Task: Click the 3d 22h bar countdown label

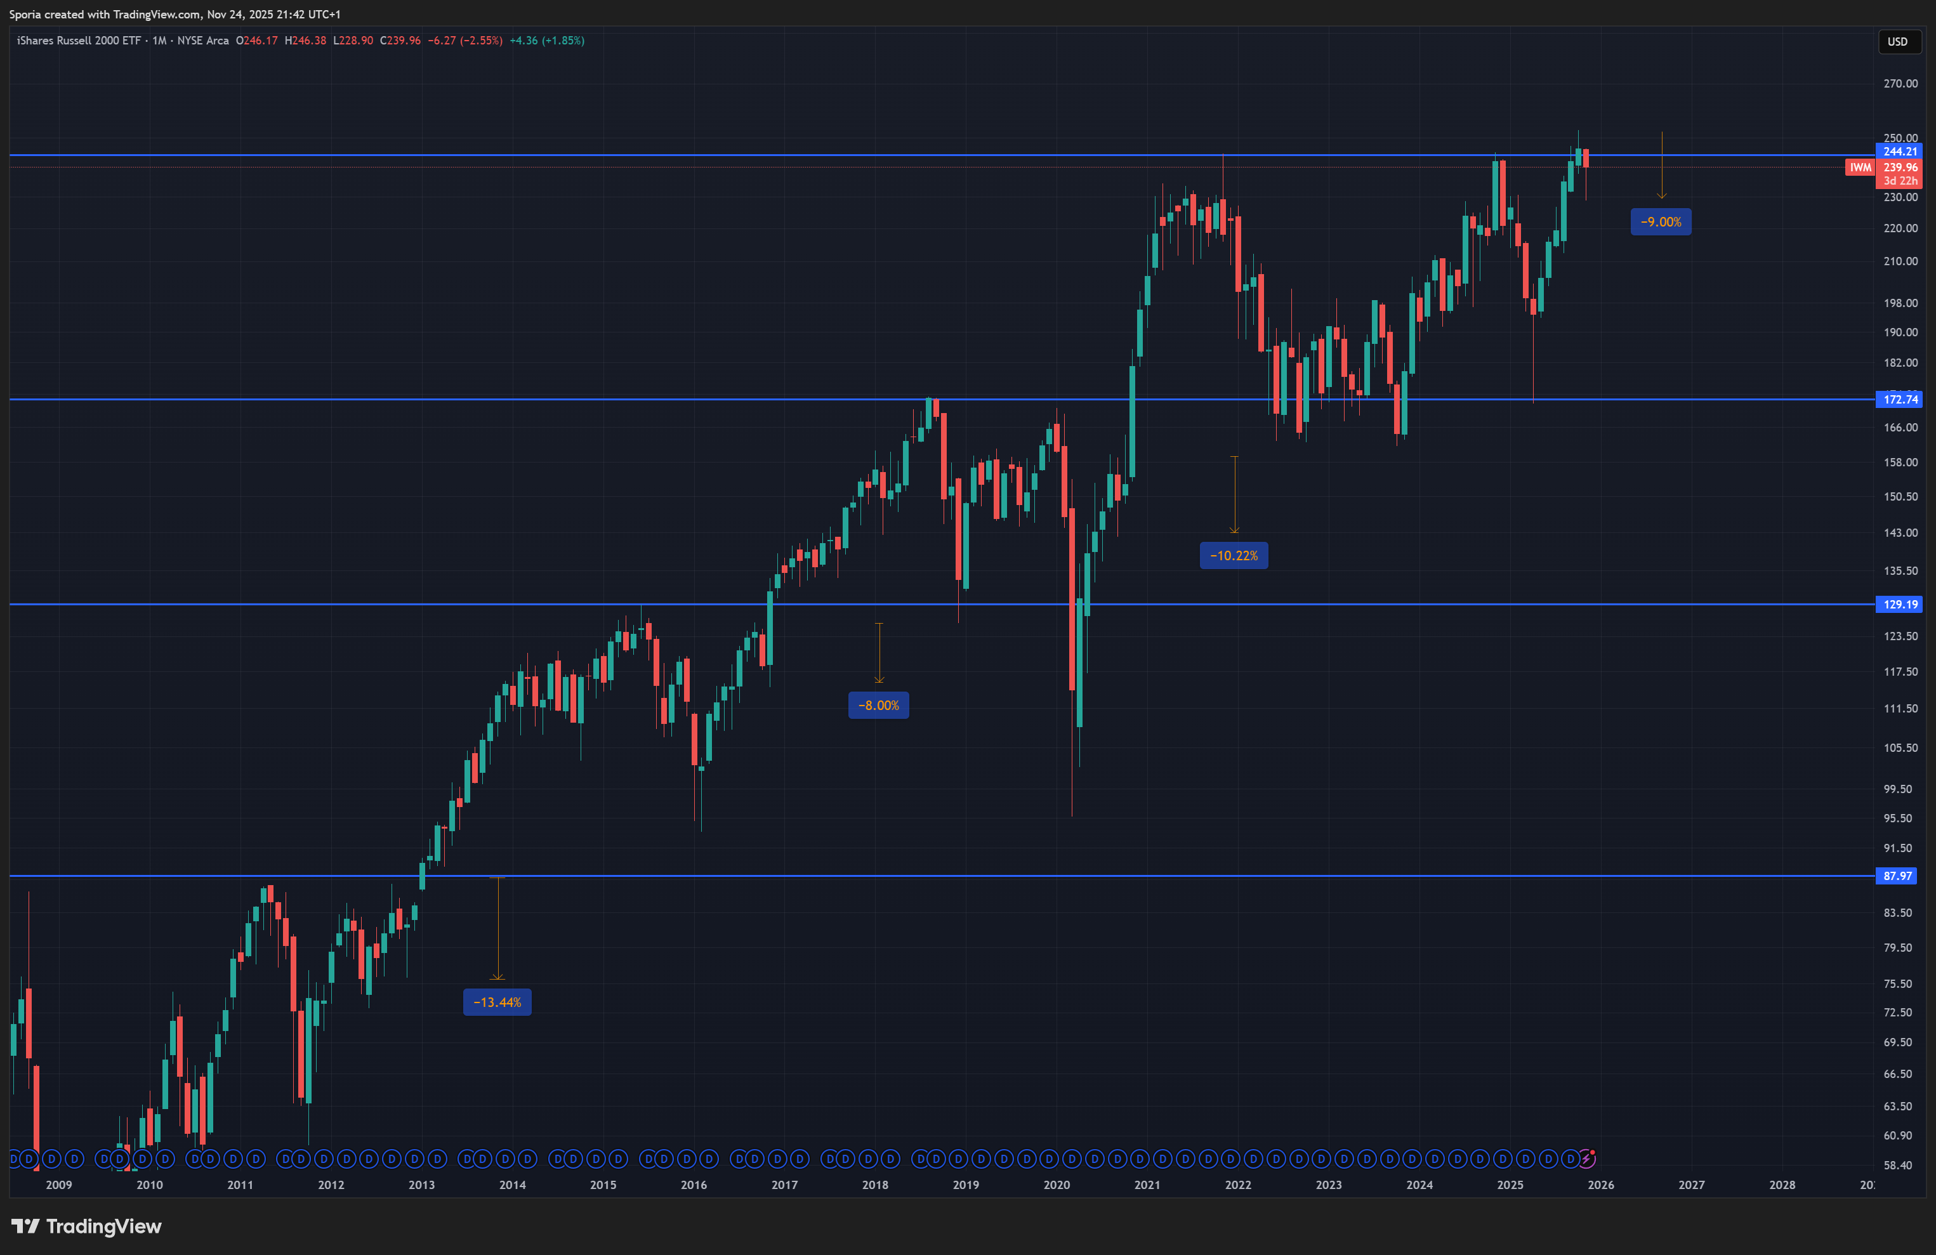Action: point(1899,181)
